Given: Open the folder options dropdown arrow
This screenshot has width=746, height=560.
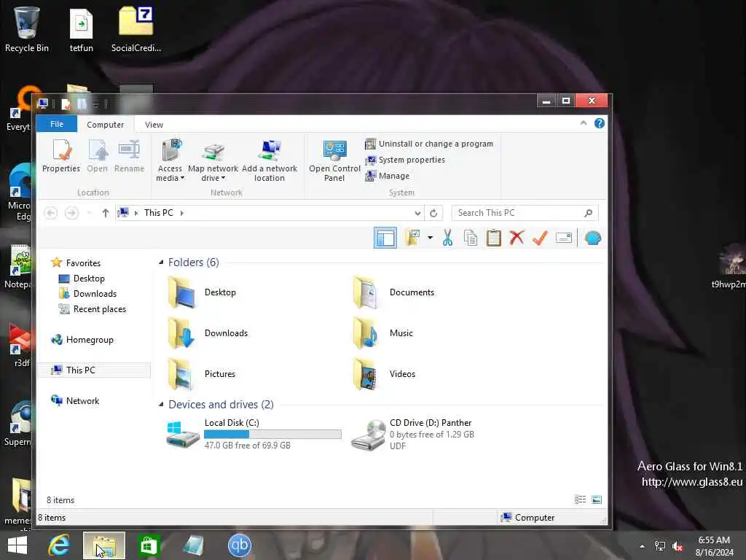Looking at the screenshot, I should tap(430, 237).
